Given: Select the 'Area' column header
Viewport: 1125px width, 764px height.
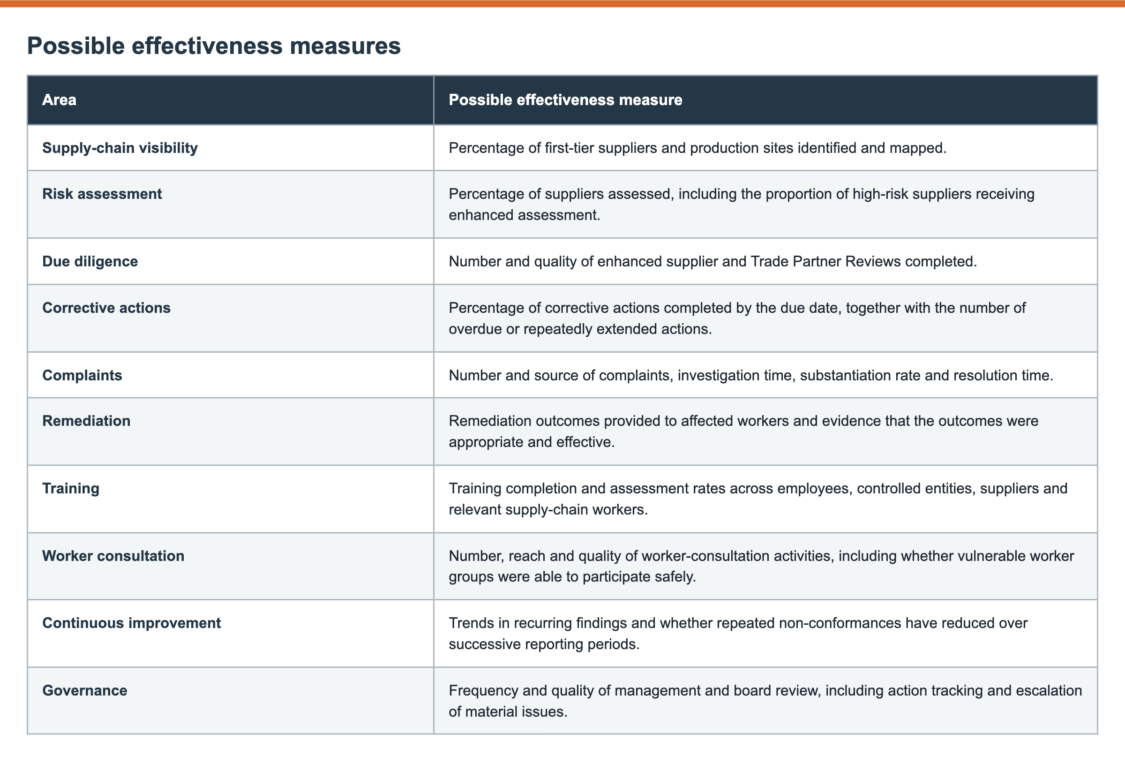Looking at the screenshot, I should [59, 100].
